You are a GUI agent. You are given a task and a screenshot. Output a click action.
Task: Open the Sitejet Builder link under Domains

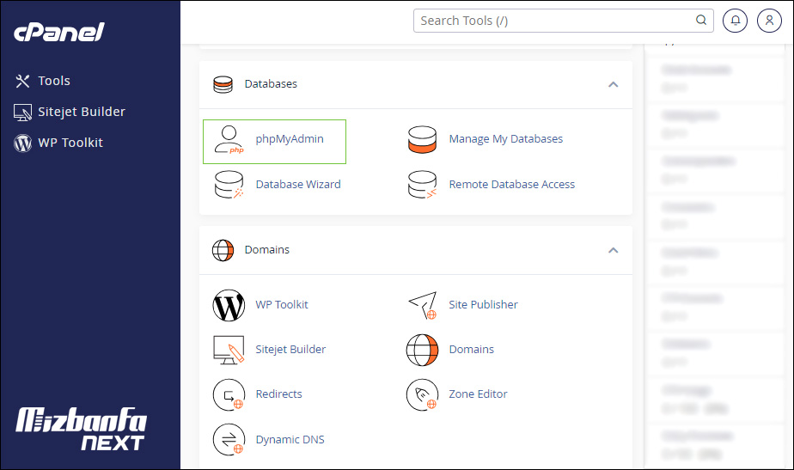point(290,350)
